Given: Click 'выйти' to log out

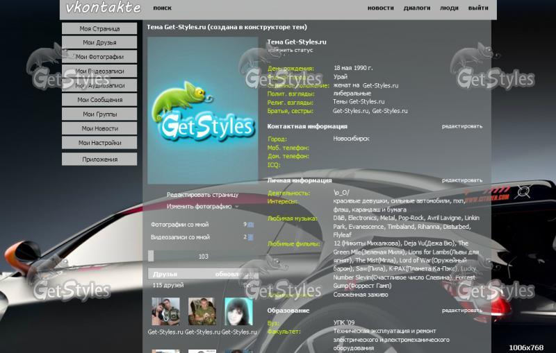Looking at the screenshot, I should (477, 8).
